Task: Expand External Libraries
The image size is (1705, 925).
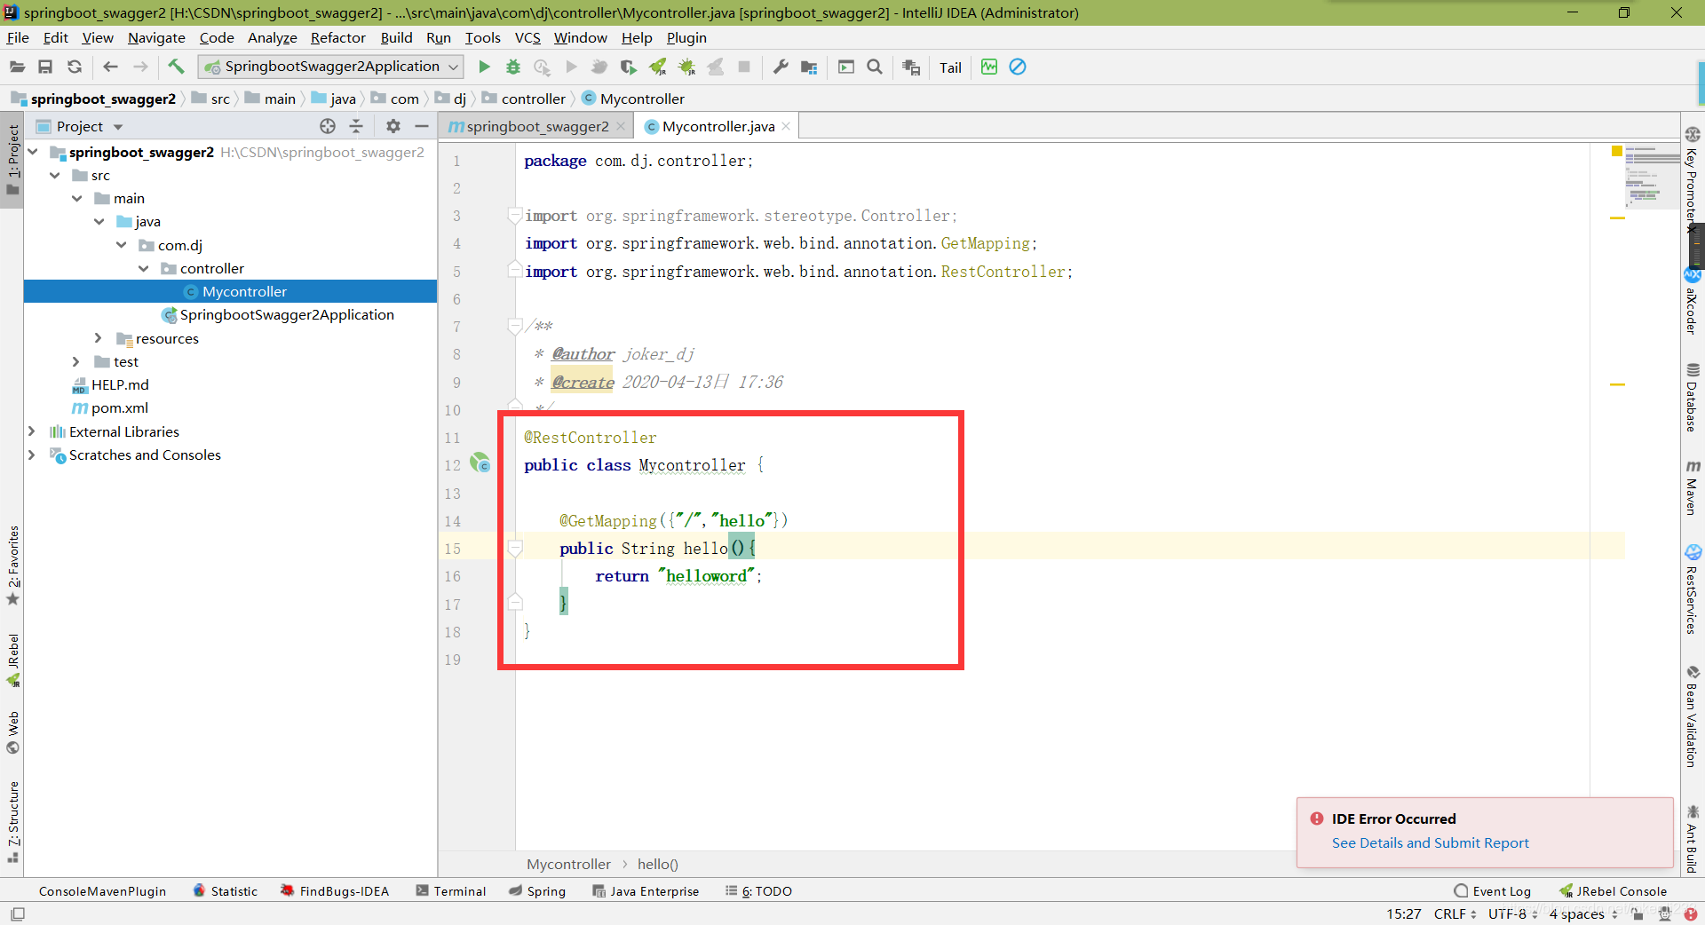Action: point(32,431)
